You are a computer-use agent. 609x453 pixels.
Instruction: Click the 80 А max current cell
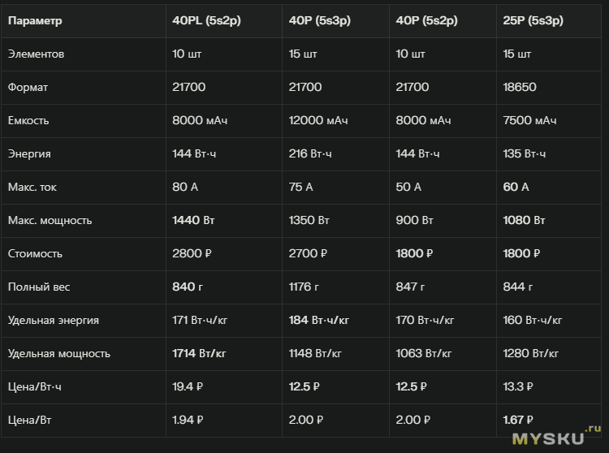coord(185,188)
